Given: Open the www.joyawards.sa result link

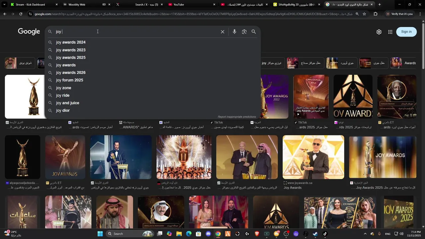Looking at the screenshot, I should click(x=299, y=183).
